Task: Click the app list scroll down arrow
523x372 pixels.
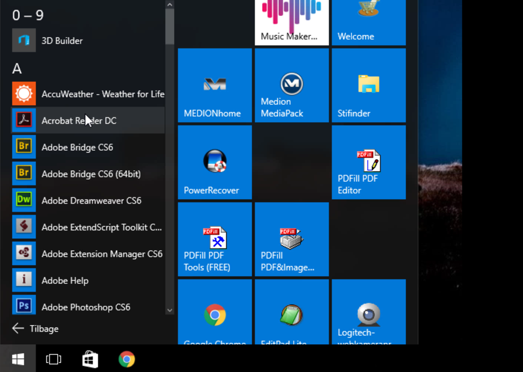Action: [x=170, y=310]
